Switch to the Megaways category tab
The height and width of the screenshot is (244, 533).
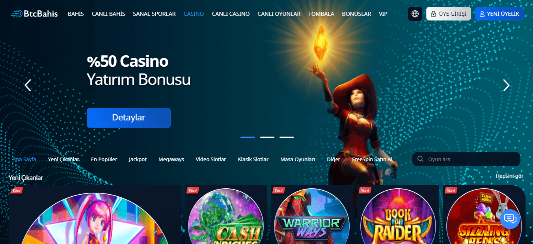[x=171, y=160]
